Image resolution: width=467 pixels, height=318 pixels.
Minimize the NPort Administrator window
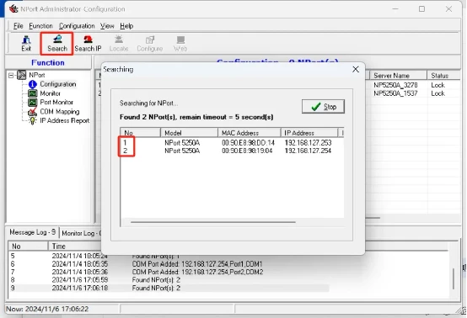coord(395,9)
